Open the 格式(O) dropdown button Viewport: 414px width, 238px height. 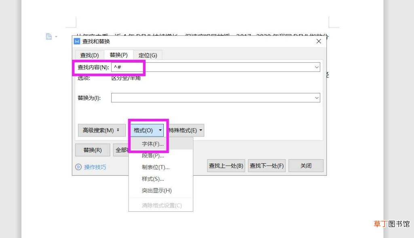(148, 131)
